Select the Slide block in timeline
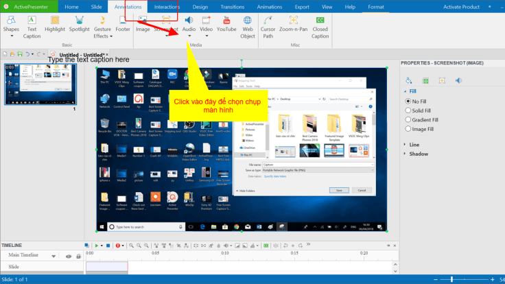The width and height of the screenshot is (505, 284). [x=107, y=266]
